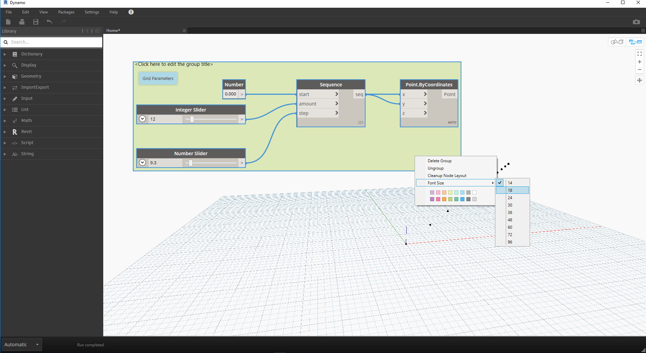Click the group title text to edit
646x353 pixels.
174,64
